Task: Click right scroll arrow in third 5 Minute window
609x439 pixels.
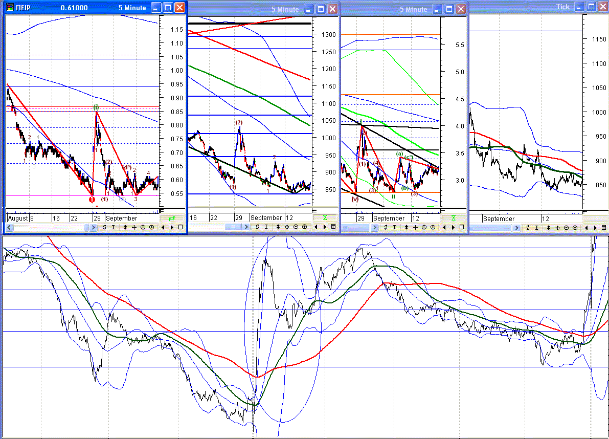Action: point(374,227)
